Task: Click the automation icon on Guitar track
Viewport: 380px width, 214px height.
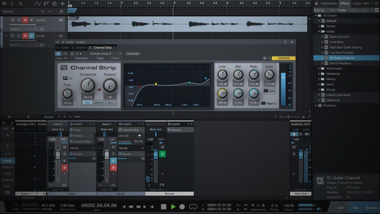Action: [x=61, y=20]
